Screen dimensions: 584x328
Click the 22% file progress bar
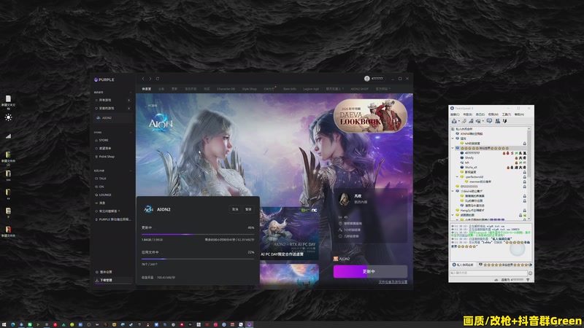pos(198,259)
